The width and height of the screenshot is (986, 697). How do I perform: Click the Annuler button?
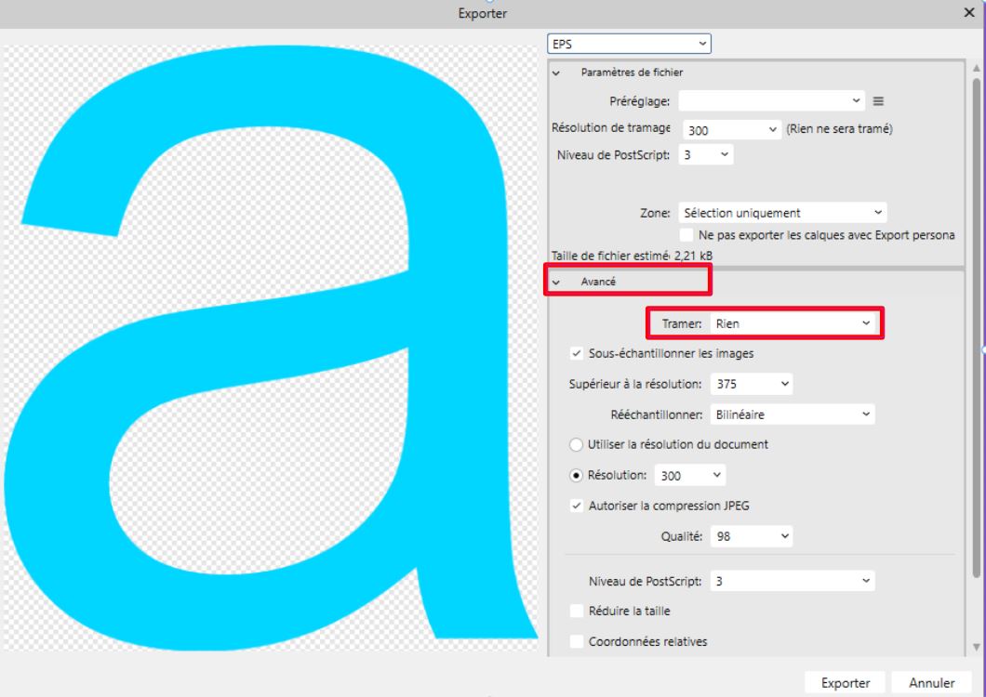point(932,683)
